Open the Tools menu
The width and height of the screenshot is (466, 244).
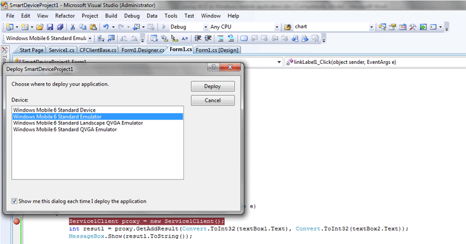coord(171,16)
